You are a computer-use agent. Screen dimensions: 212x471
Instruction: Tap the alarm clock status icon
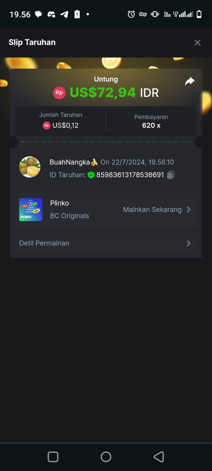[x=132, y=15]
